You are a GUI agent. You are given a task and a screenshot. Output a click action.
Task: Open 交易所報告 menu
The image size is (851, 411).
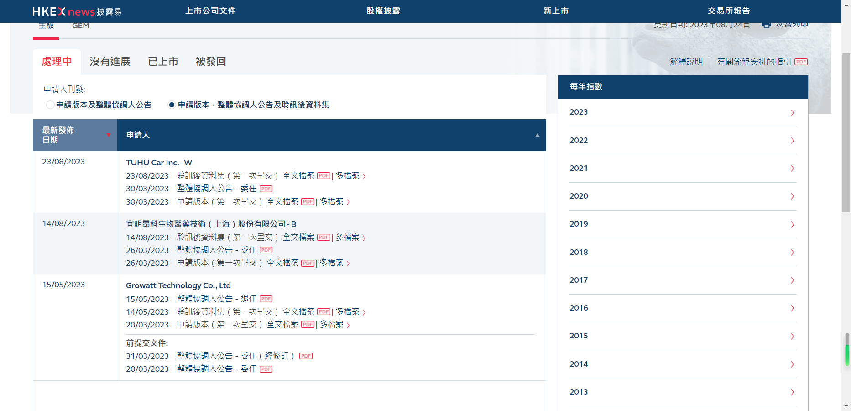click(729, 11)
